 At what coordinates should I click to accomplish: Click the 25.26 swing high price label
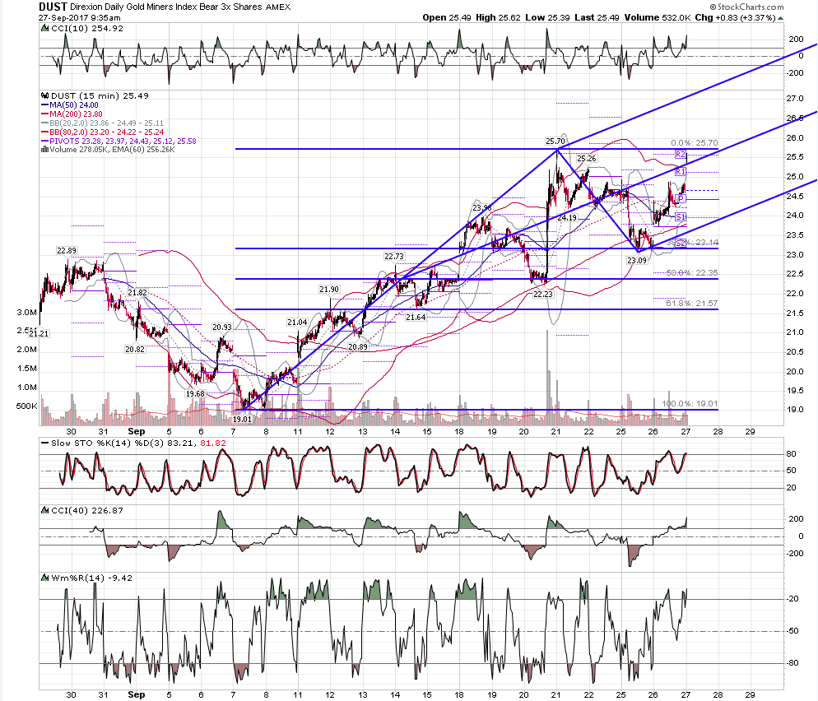(587, 159)
